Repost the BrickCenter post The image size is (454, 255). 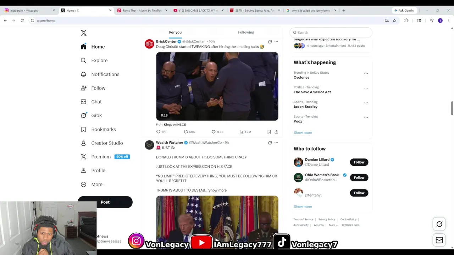pyautogui.click(x=189, y=132)
